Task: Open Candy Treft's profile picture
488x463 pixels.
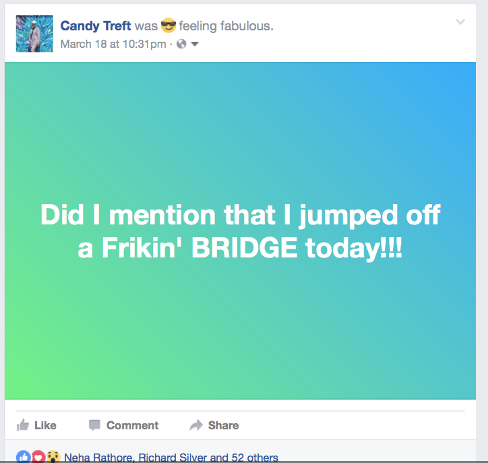Action: pyautogui.click(x=34, y=34)
